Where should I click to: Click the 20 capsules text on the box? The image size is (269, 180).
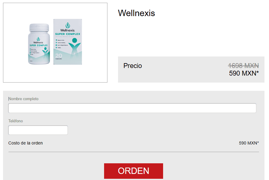59,56
